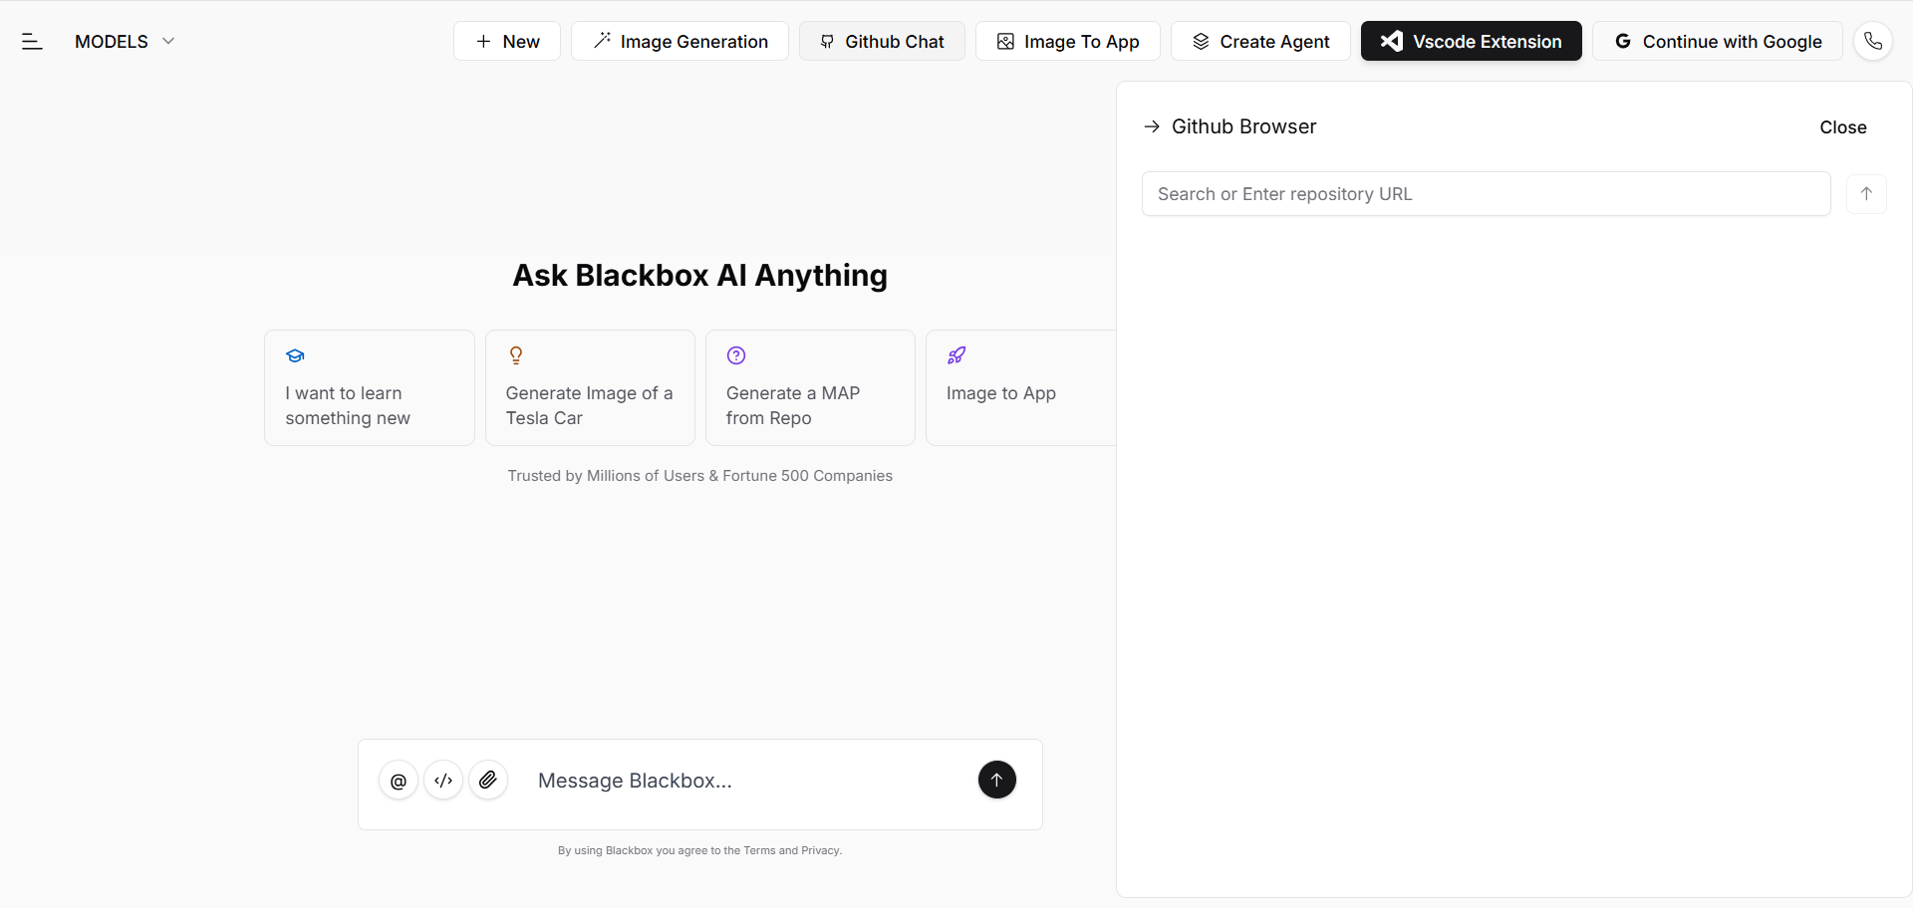Open the Vscode Extension link
Image resolution: width=1913 pixels, height=908 pixels.
(1471, 41)
